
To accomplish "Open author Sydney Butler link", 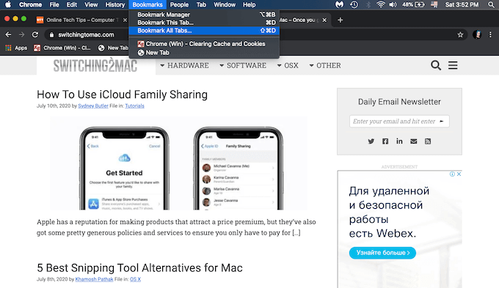I will point(93,106).
